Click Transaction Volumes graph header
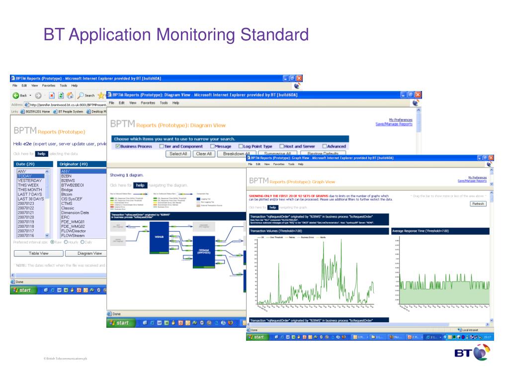The image size is (509, 382). click(x=319, y=231)
